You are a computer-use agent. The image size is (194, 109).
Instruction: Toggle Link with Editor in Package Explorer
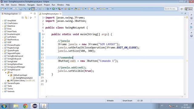26,18
